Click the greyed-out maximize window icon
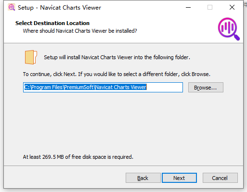This screenshot has width=247, height=192. point(210,7)
